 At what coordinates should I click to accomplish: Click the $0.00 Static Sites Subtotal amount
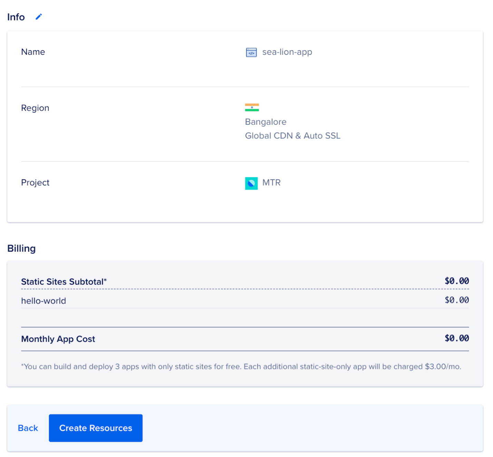[x=457, y=281]
